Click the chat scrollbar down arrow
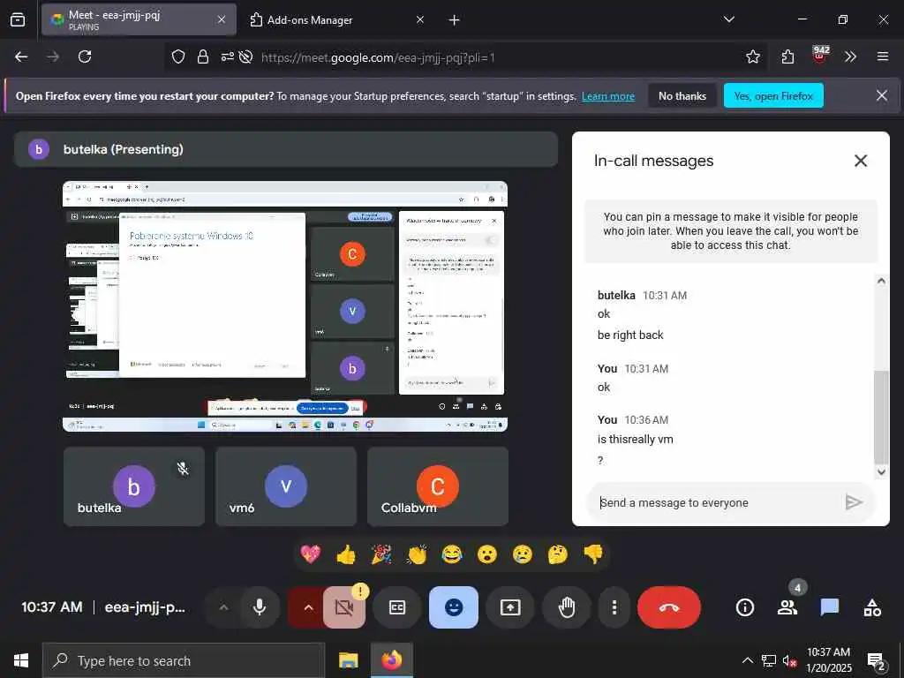The image size is (904, 678). click(x=881, y=471)
